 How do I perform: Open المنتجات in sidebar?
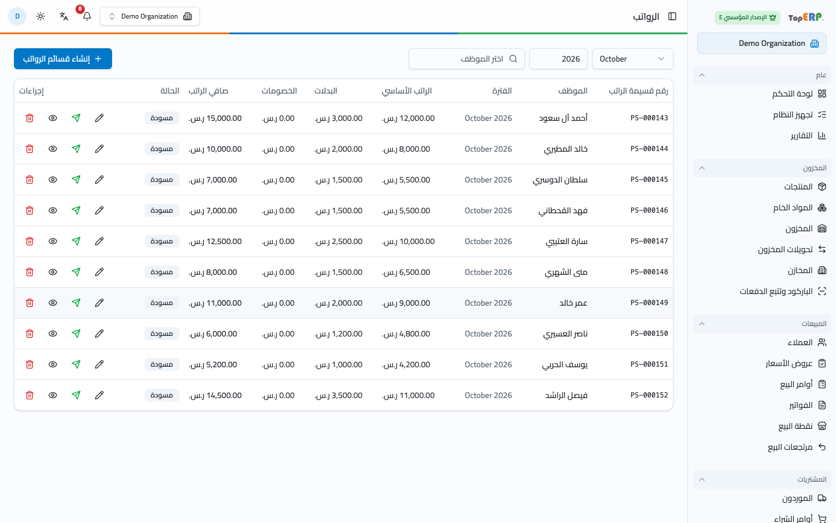[805, 187]
